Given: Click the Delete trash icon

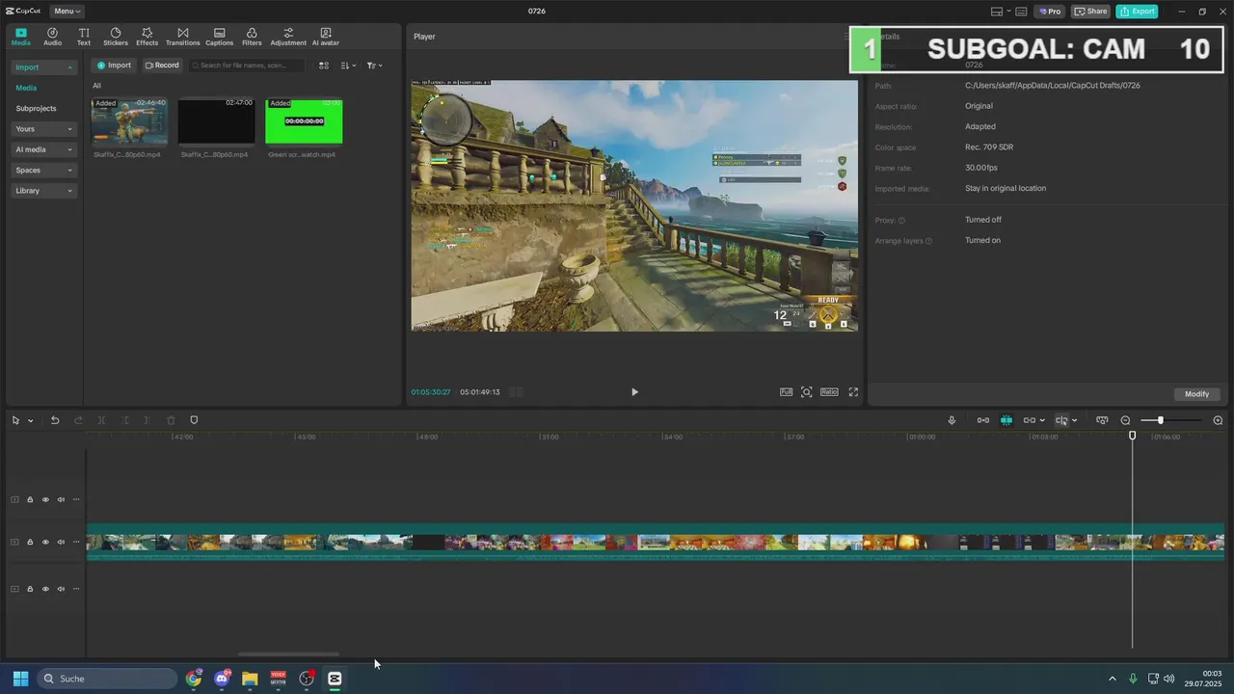Looking at the screenshot, I should pos(171,420).
